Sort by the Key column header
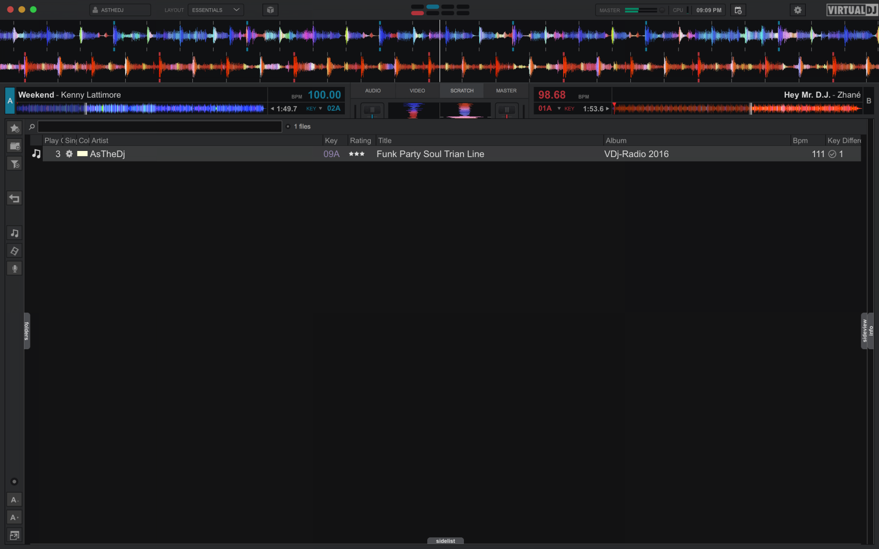Screen dimensions: 879x549 (x=335, y=140)
